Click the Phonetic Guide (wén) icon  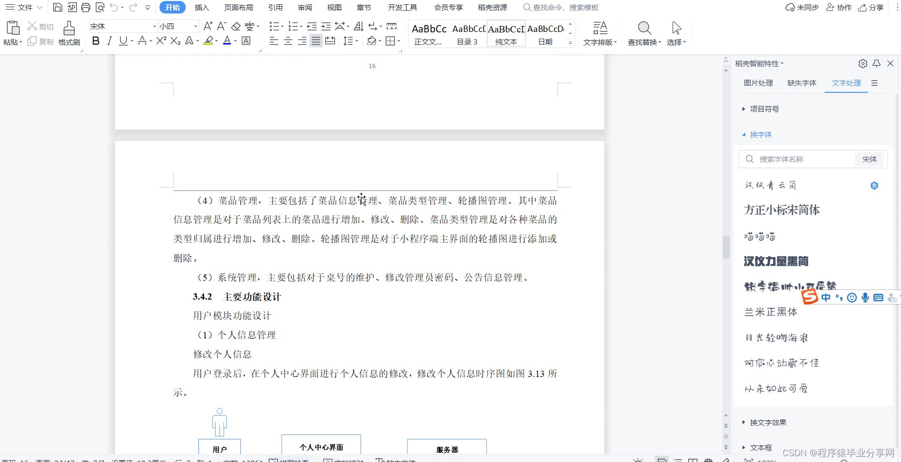[x=249, y=26]
